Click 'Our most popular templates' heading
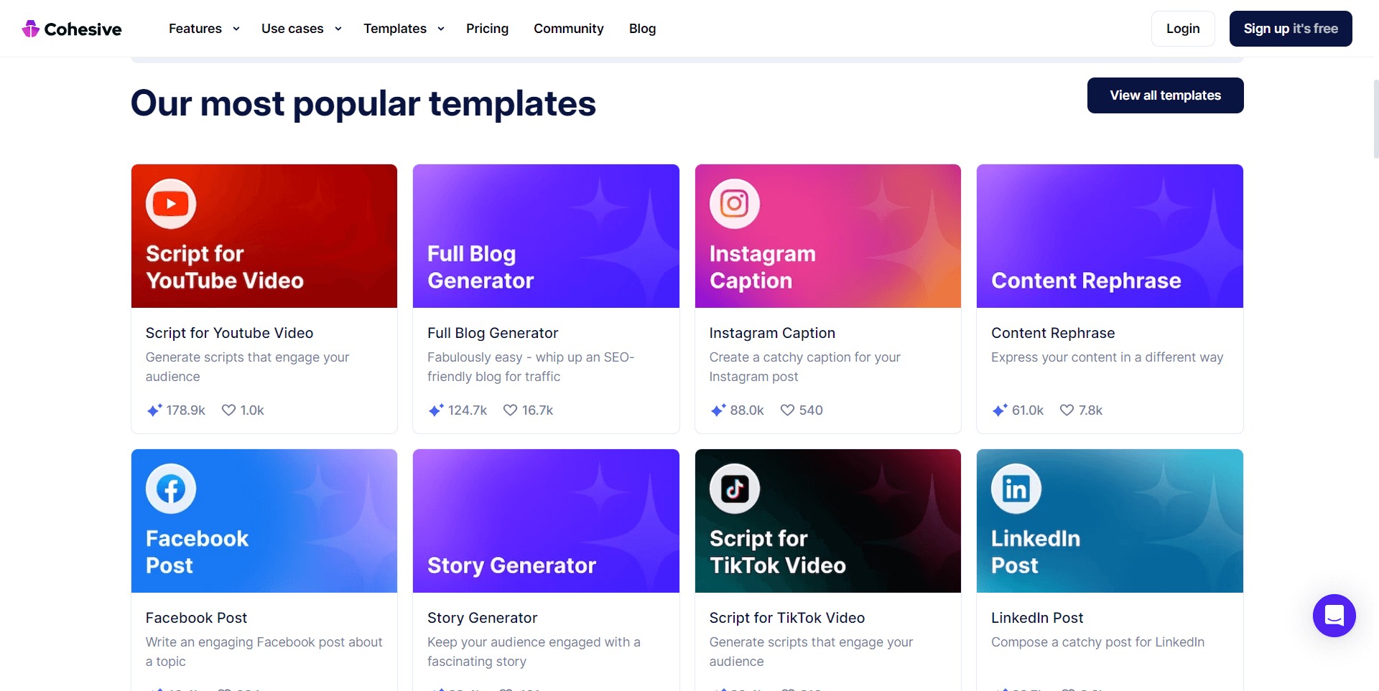The image size is (1379, 691). click(363, 103)
